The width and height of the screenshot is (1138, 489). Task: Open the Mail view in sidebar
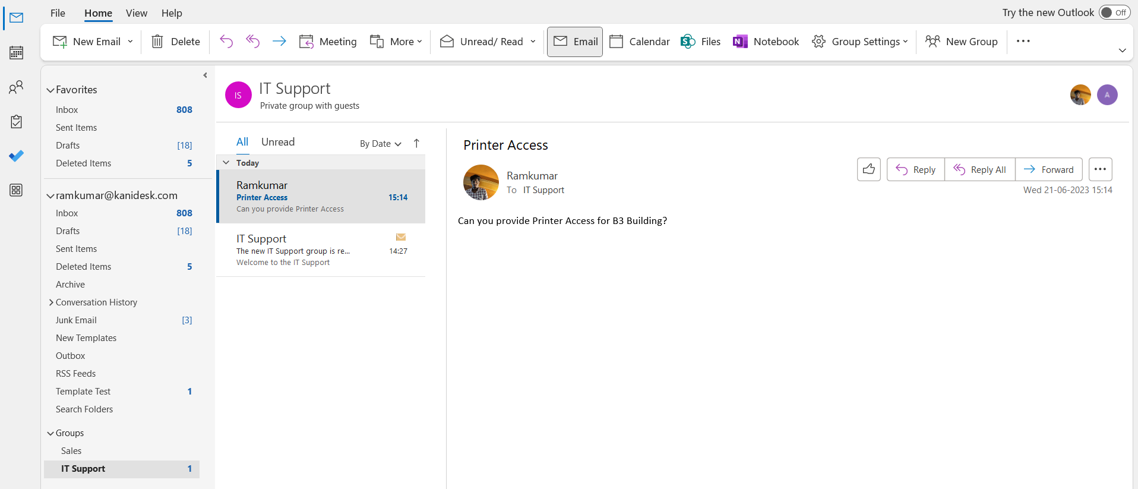[x=17, y=18]
